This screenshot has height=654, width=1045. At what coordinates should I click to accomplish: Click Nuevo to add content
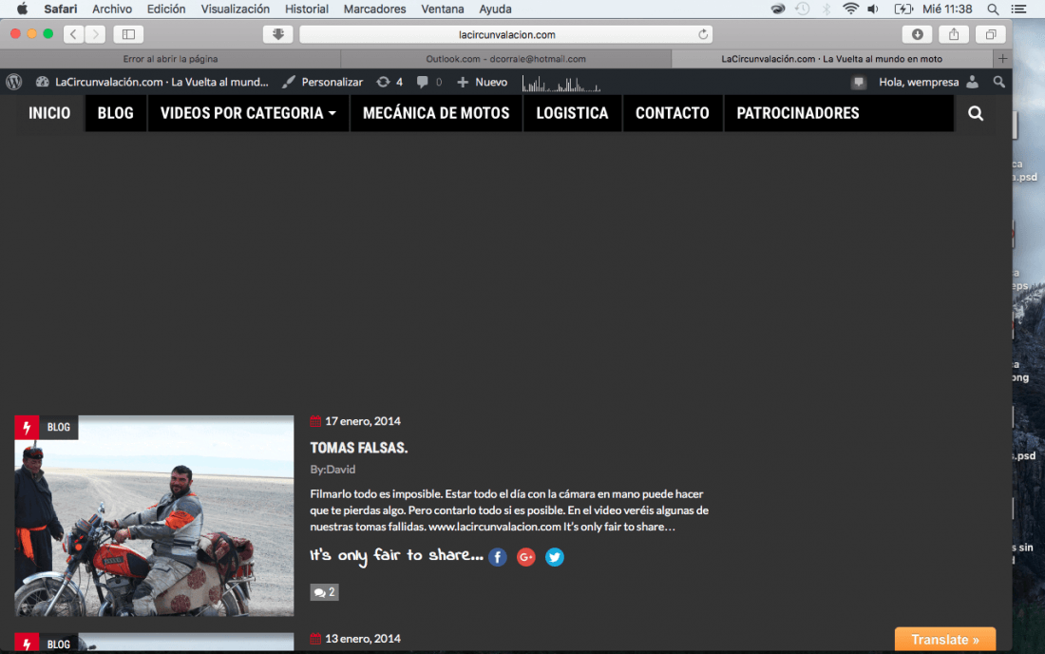pyautogui.click(x=482, y=82)
